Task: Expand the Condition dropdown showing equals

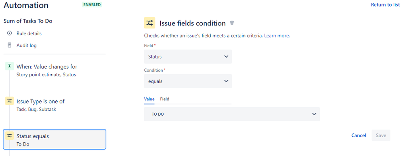Action: [x=188, y=81]
